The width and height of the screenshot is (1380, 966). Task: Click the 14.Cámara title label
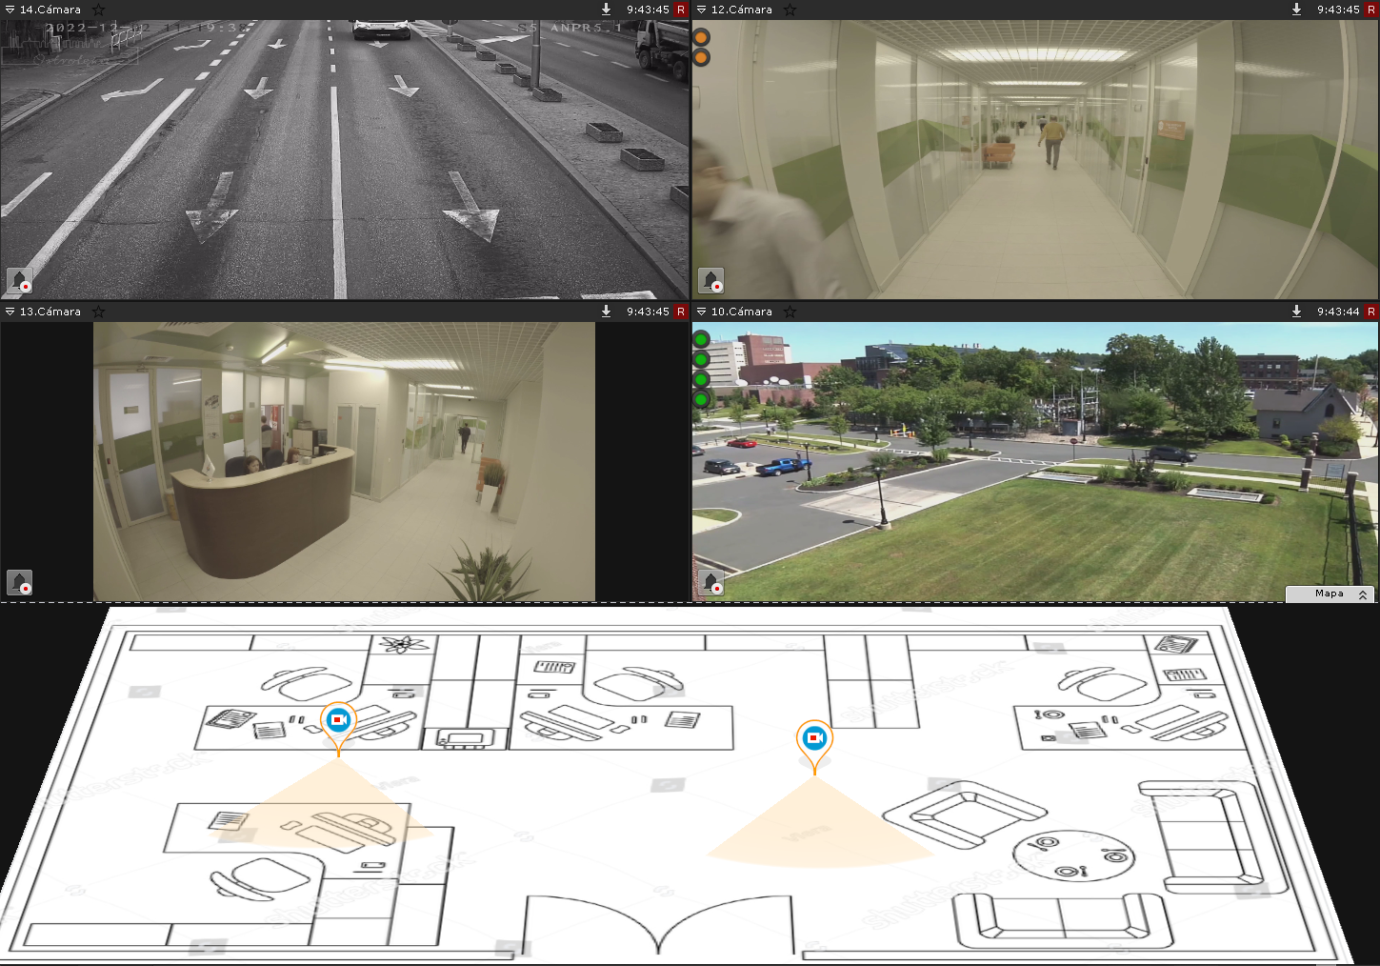[x=50, y=10]
